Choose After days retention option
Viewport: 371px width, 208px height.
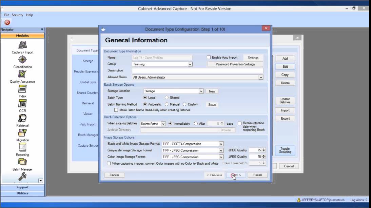196,124
